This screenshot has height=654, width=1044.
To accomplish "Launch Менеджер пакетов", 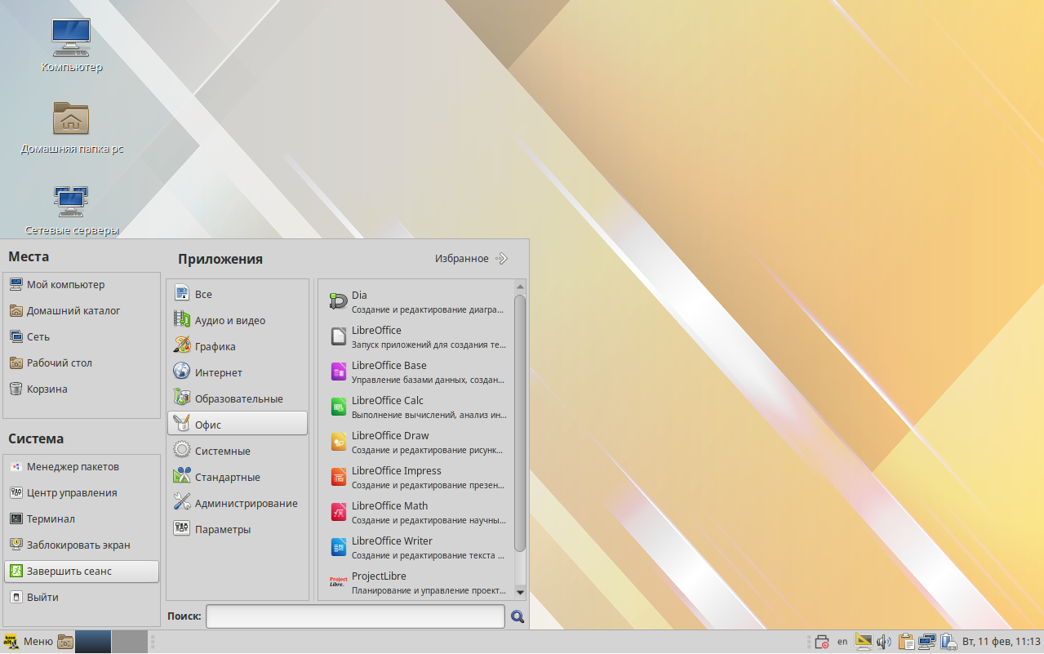I will (x=82, y=466).
